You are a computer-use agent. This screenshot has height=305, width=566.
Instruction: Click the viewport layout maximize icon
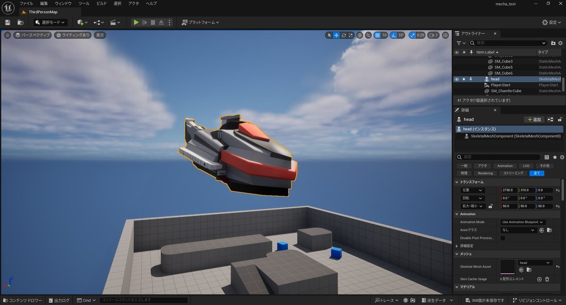pyautogui.click(x=445, y=35)
